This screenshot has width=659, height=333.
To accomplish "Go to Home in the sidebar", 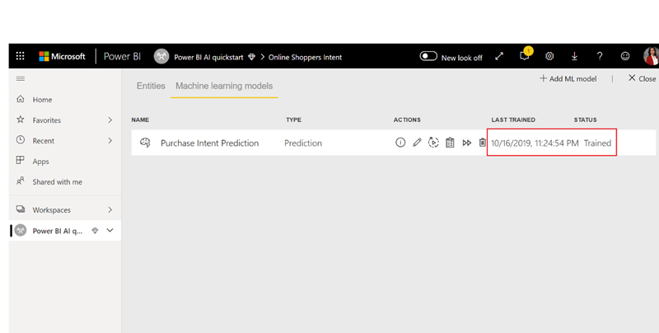I will (x=42, y=100).
